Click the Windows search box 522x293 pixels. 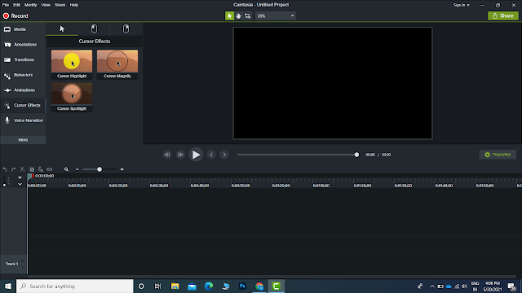pyautogui.click(x=75, y=286)
